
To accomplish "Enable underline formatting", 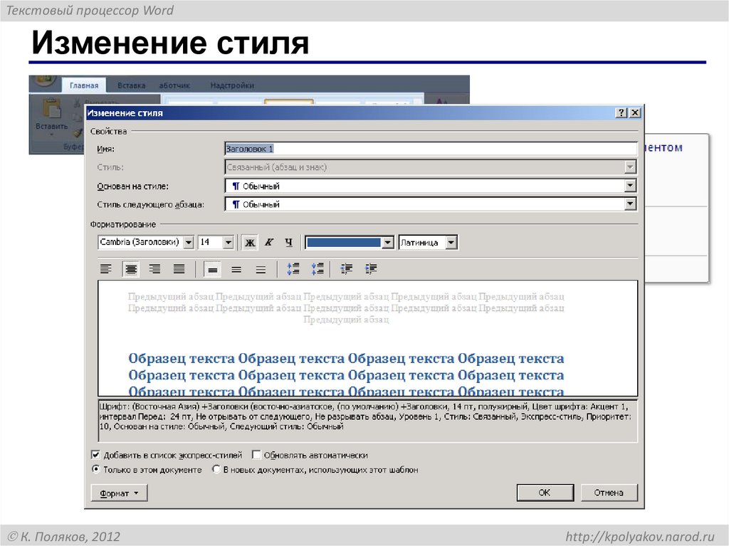I will click(288, 242).
